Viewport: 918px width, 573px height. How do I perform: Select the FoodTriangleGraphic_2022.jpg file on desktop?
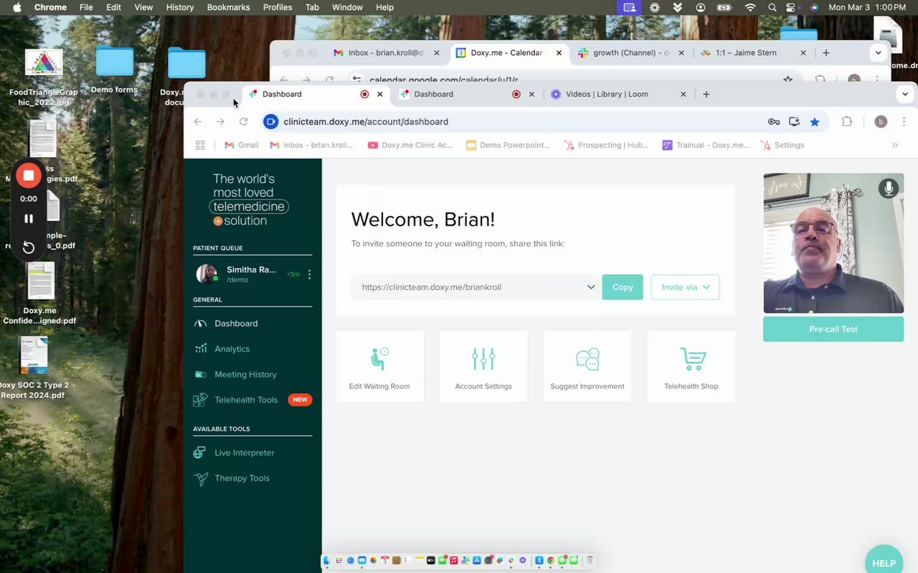44,77
